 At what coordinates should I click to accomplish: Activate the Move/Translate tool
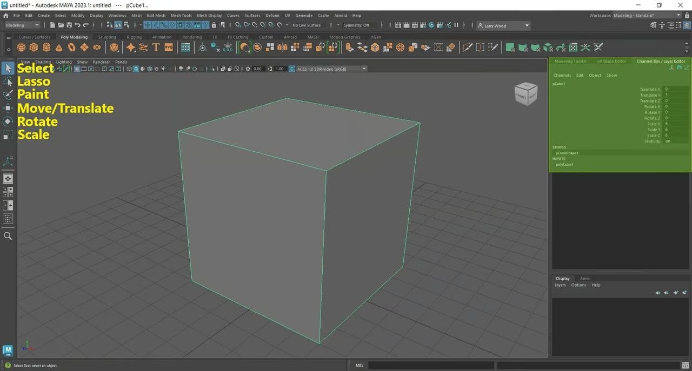click(8, 108)
